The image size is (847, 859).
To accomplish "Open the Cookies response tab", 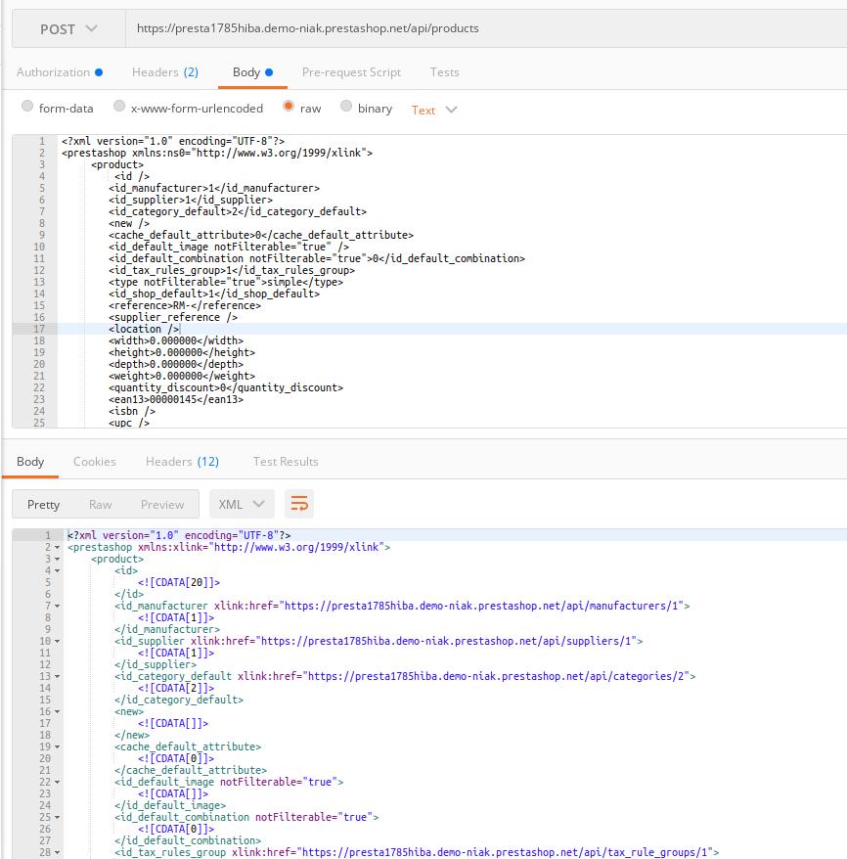I will (x=94, y=461).
